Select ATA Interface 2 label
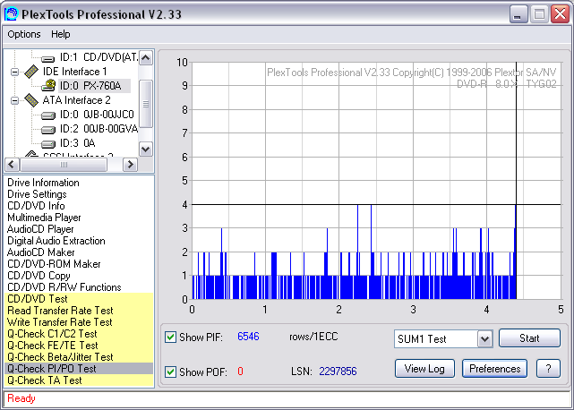 [76, 100]
